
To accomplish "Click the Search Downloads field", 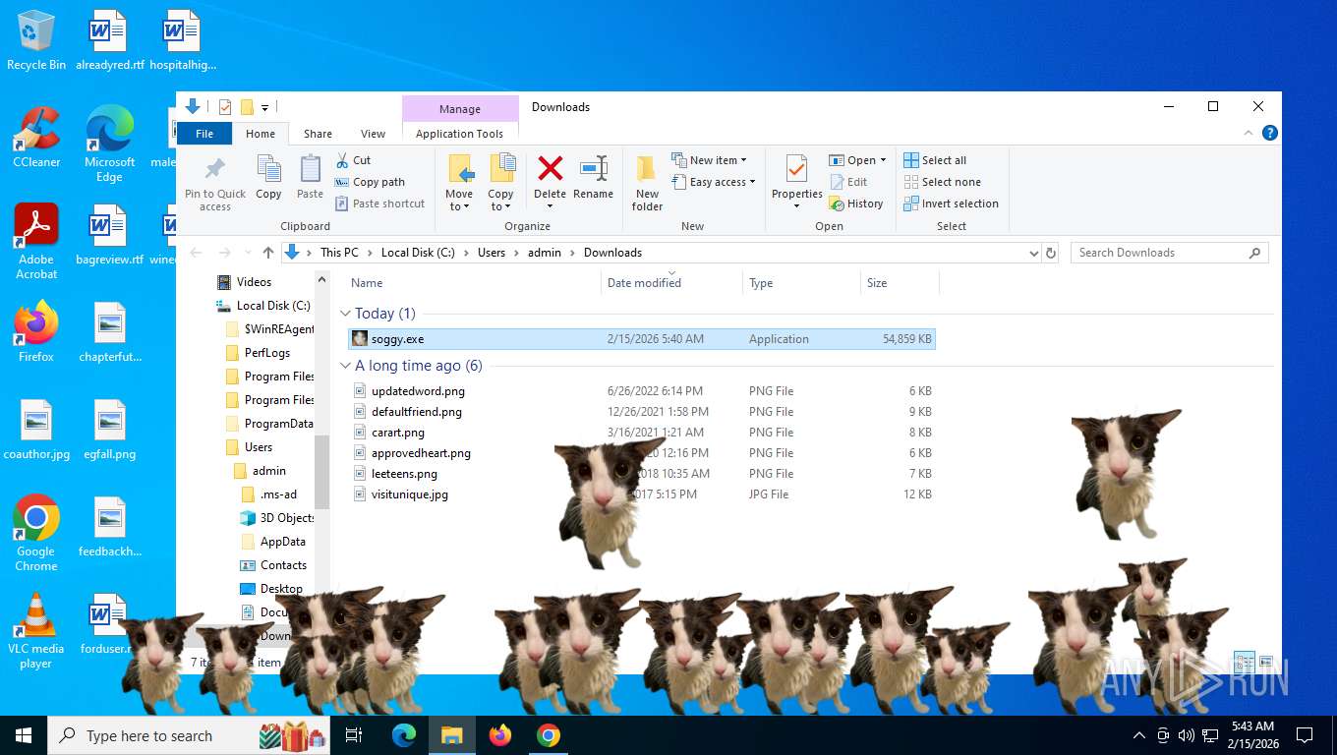I will pyautogui.click(x=1169, y=253).
